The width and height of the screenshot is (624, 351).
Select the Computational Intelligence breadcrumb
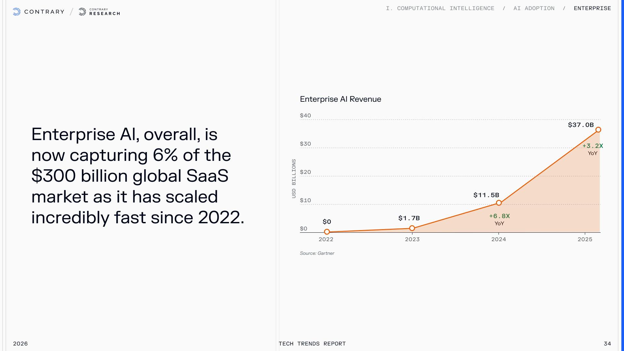click(x=440, y=8)
